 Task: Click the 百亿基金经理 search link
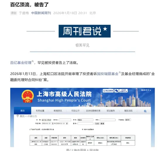point(21,63)
